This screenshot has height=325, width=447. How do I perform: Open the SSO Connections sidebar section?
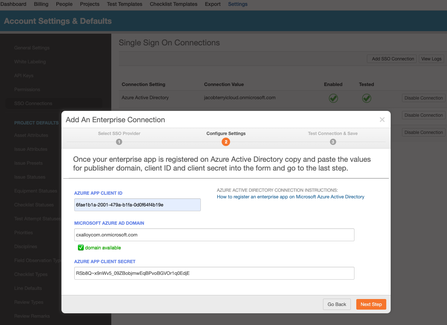(33, 103)
